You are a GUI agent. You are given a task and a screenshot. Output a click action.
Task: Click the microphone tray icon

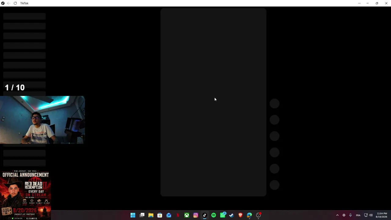pos(350,215)
